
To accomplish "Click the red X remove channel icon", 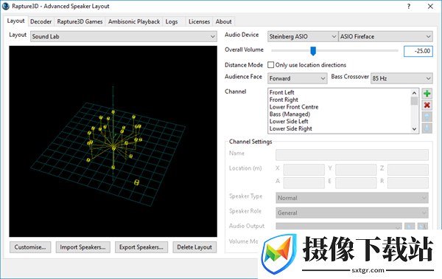I will [x=427, y=105].
